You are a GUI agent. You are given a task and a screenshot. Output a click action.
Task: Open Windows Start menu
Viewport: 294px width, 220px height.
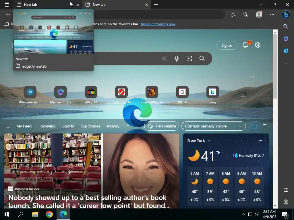[7, 214]
